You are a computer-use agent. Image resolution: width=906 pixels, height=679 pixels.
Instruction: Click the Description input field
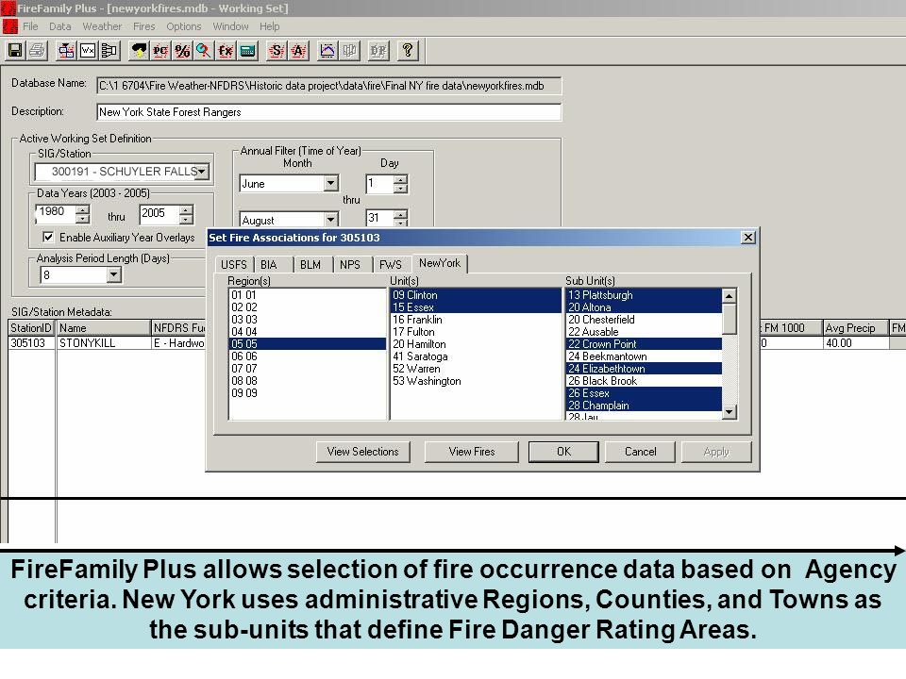[328, 112]
